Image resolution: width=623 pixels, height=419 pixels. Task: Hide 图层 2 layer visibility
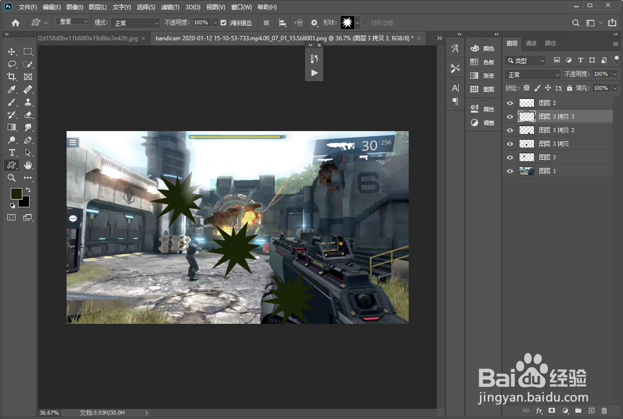click(510, 103)
